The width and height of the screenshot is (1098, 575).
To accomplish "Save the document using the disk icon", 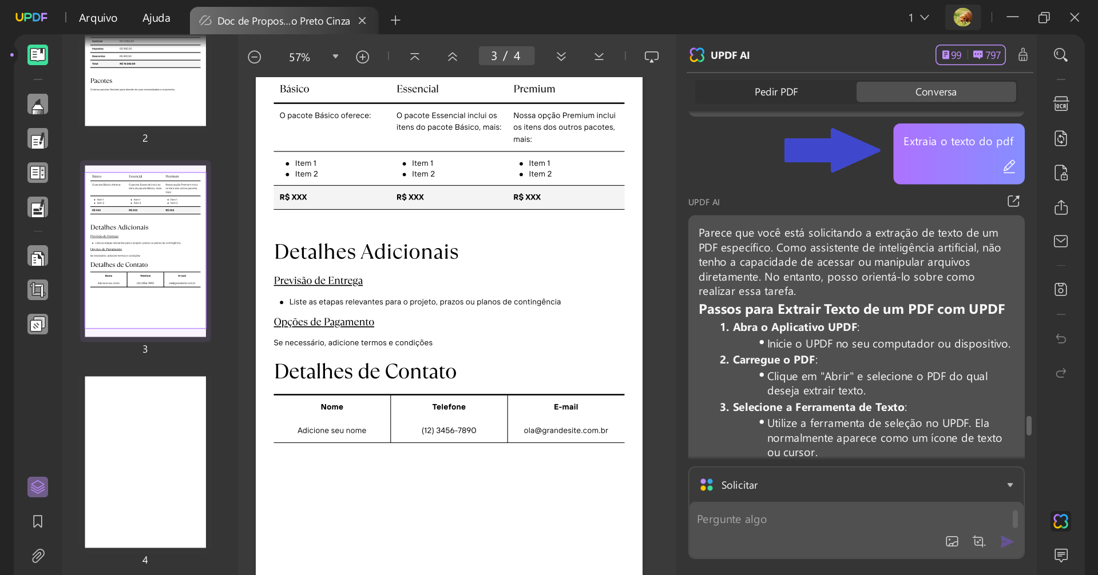I will 1061,289.
